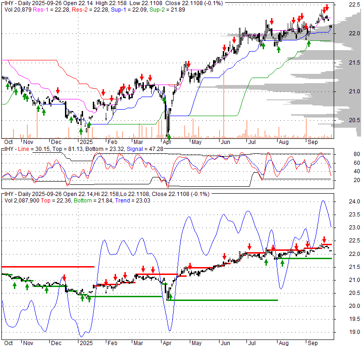
Task: Click the Res-1 = 22.28 legend label
Action: (51, 10)
